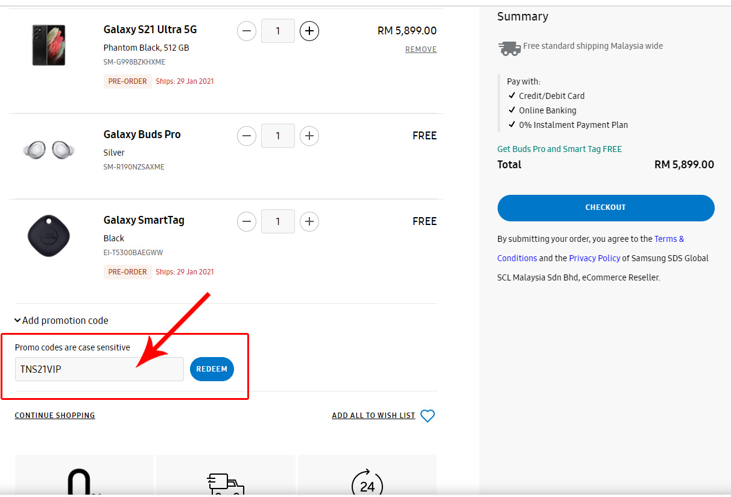Image resolution: width=731 pixels, height=497 pixels.
Task: Click REMOVE under Galaxy S21 Ultra price
Action: pyautogui.click(x=421, y=49)
